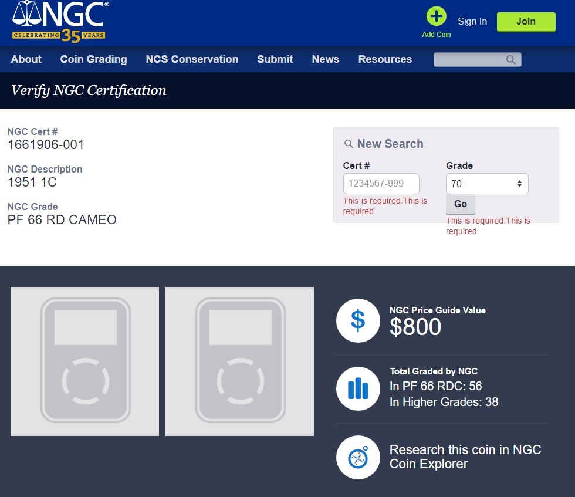Screen dimensions: 575x497
Task: Open the News menu item
Action: click(325, 59)
